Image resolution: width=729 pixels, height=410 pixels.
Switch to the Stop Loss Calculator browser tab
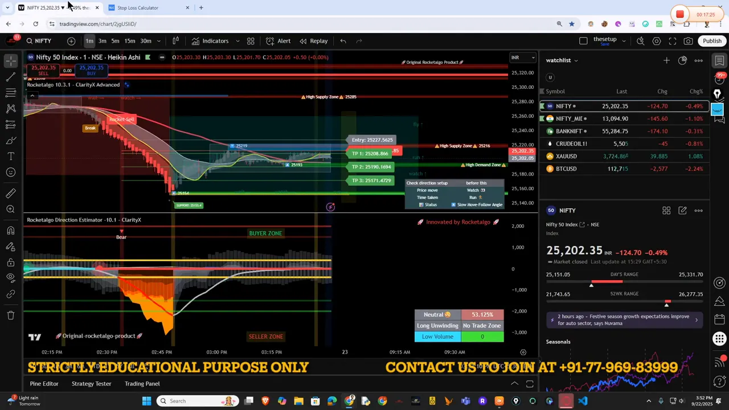tap(137, 8)
